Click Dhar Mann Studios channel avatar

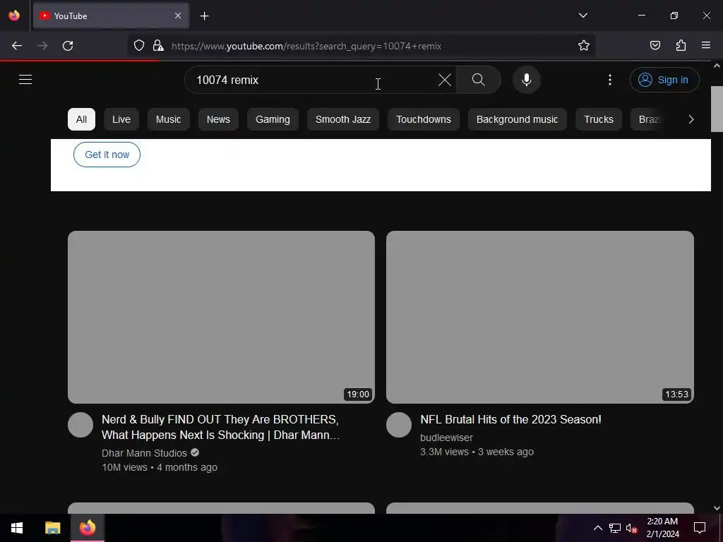pos(80,425)
